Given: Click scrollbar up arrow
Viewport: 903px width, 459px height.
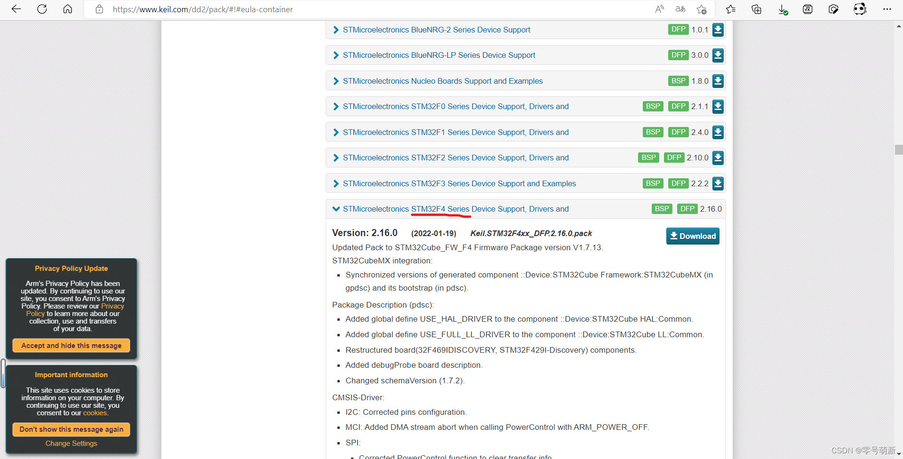Looking at the screenshot, I should tap(899, 26).
